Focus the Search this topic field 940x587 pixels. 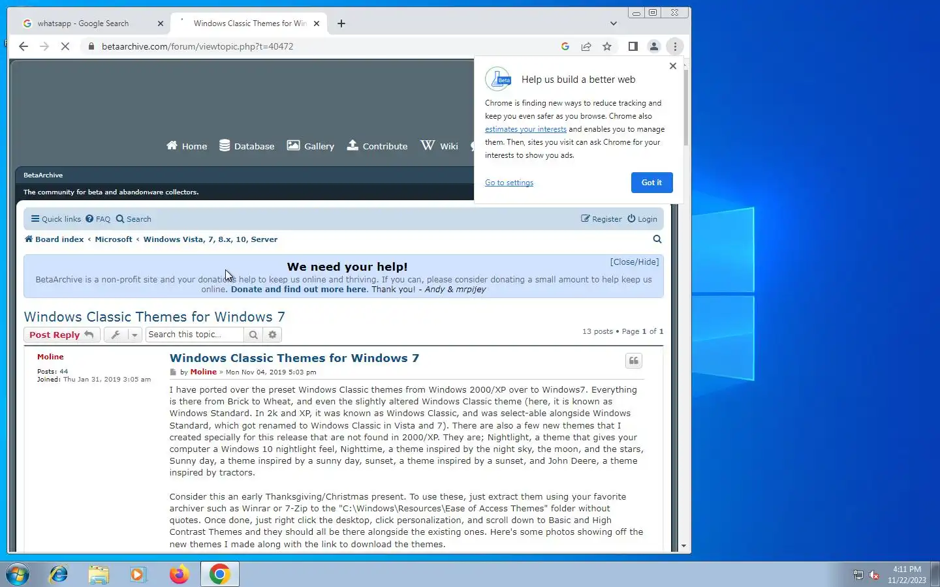pyautogui.click(x=195, y=335)
